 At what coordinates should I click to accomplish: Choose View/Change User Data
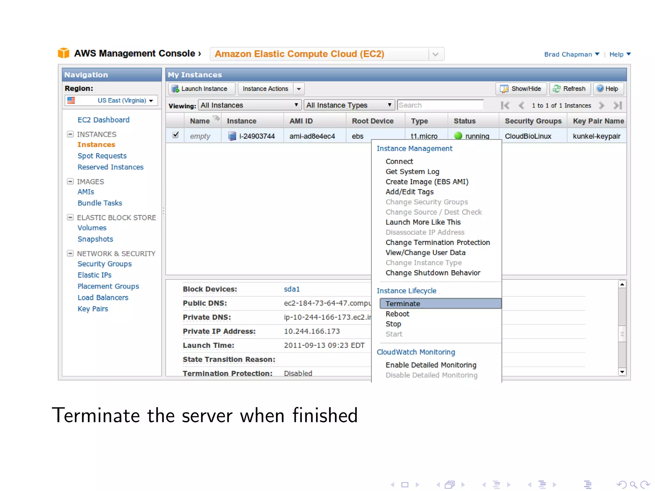pyautogui.click(x=425, y=253)
